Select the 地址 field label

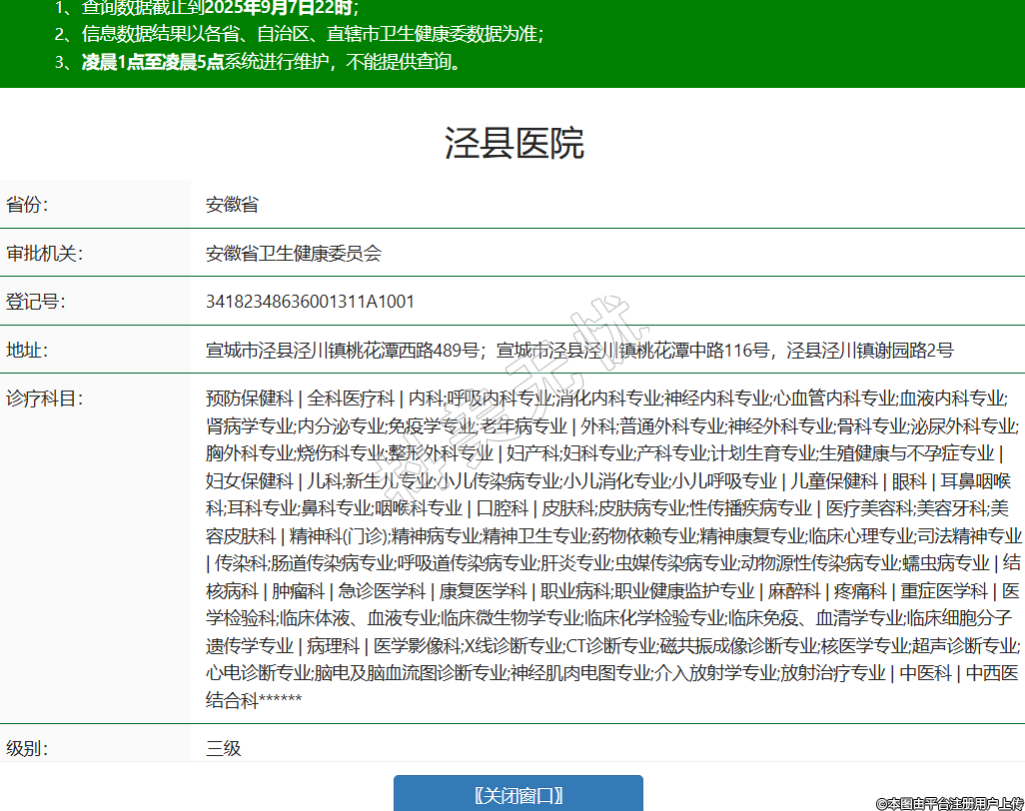point(27,351)
